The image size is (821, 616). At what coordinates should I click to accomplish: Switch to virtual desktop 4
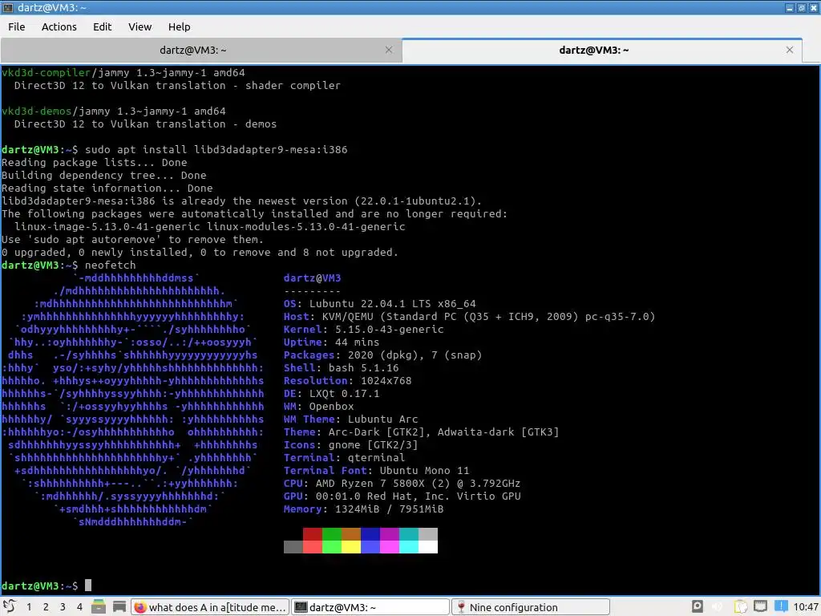coord(79,607)
